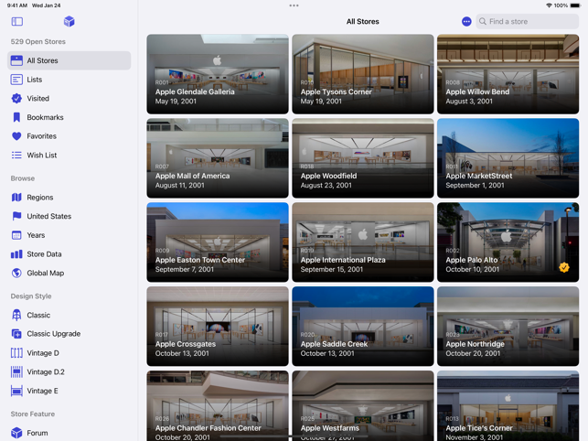Open the Wish List bullet icon

coord(16,155)
